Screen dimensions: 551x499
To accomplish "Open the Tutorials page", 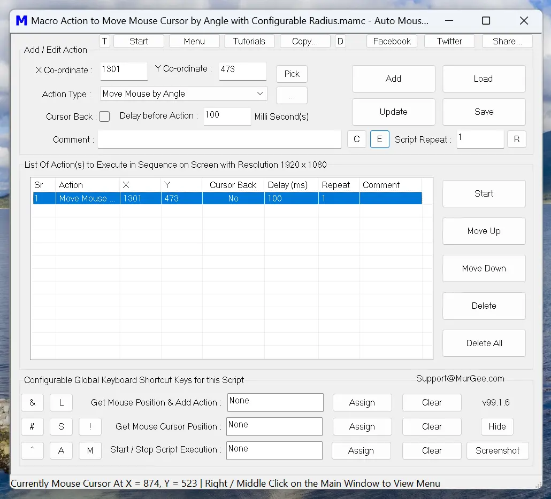I will click(x=249, y=41).
